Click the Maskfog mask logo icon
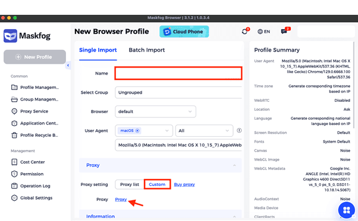The image size is (358, 221). 10,36
